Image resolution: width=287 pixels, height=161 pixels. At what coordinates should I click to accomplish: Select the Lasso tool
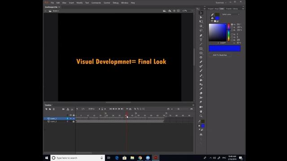[x=201, y=30]
